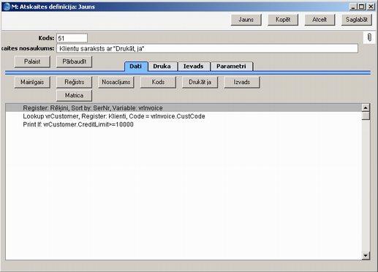Click the Kopēt button
Viewport: 378px width, 272px height.
coord(283,20)
